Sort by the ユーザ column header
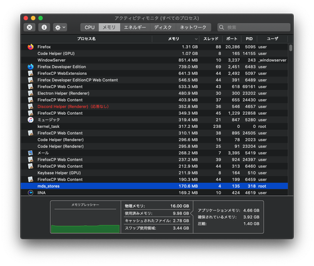This screenshot has height=266, width=314. [273, 39]
